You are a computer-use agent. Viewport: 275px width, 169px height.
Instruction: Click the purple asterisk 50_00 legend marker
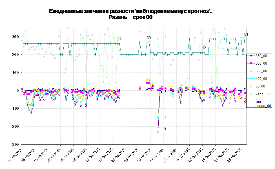pyautogui.click(x=251, y=86)
